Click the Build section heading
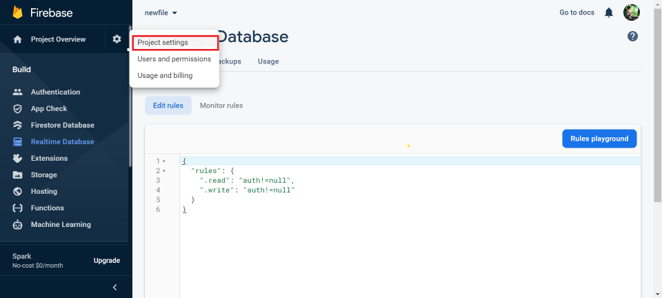662x298 pixels. (21, 69)
